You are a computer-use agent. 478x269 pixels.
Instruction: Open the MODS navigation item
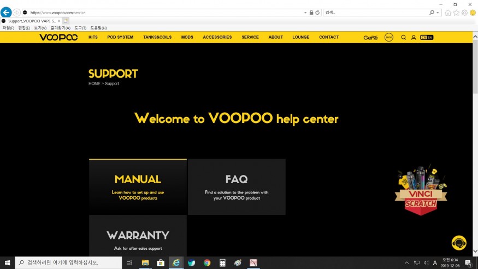tap(187, 37)
